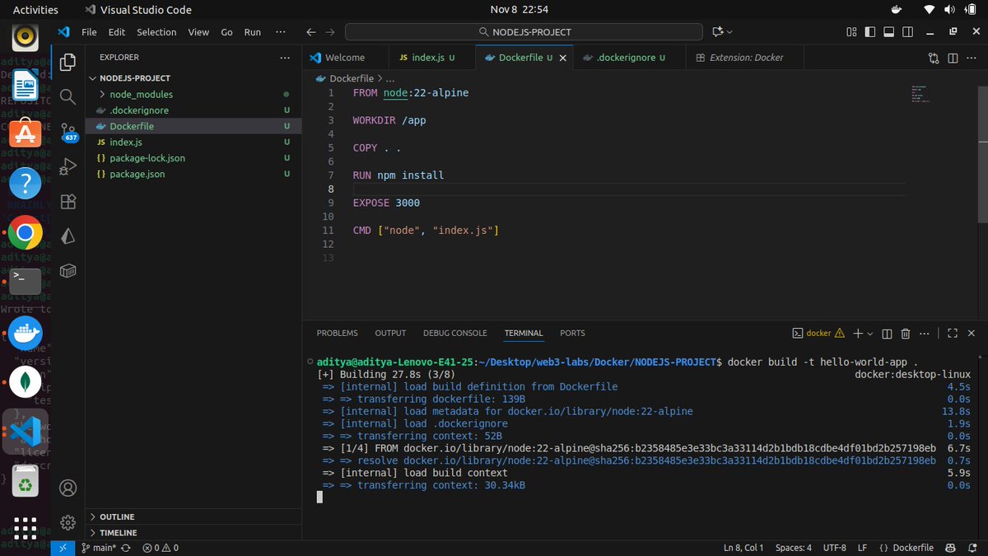Open the Accounts icon near the bottom

(68, 488)
